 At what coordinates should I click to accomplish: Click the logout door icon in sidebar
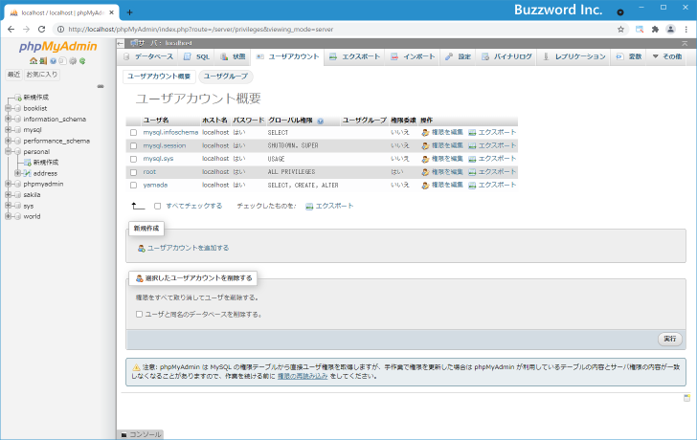(43, 61)
